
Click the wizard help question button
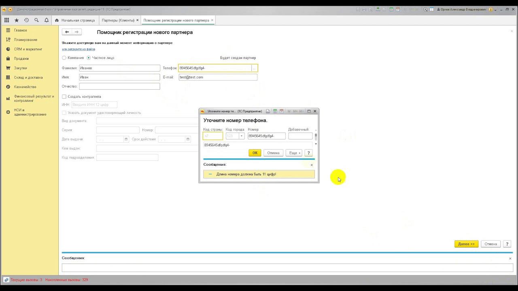tap(507, 244)
